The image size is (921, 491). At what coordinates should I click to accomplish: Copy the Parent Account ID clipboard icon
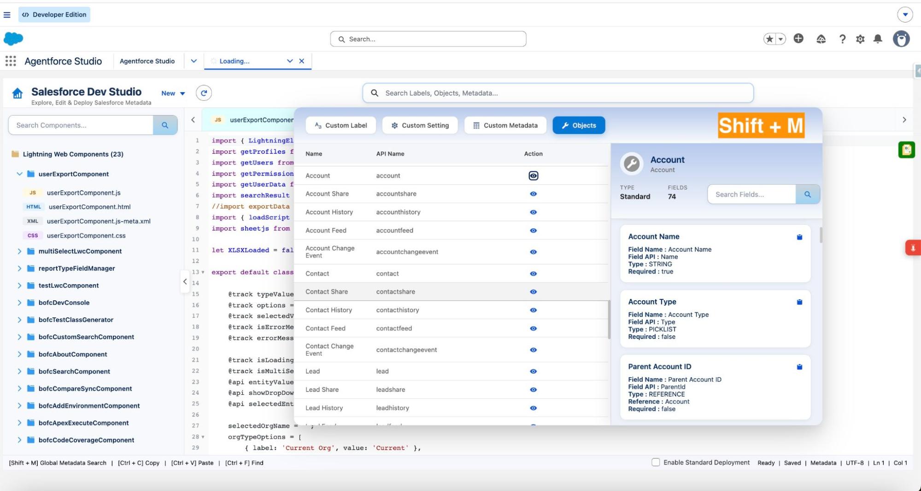(x=799, y=367)
